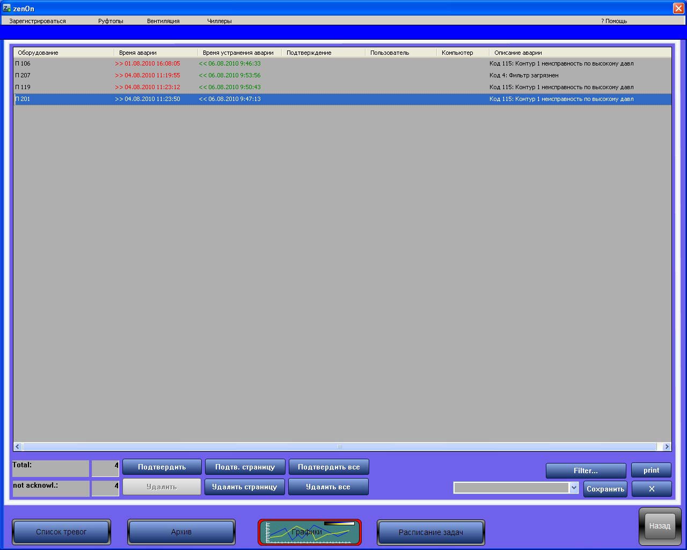Click the X button beside Сохранить
This screenshot has height=550, width=687.
coord(652,489)
